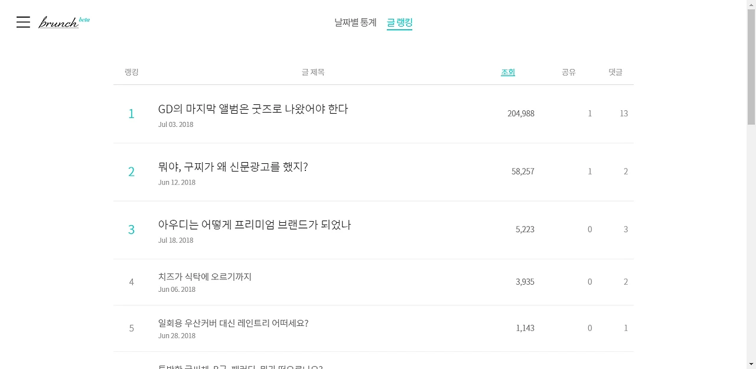The height and width of the screenshot is (369, 756).
Task: Open the hamburger menu icon
Action: tap(23, 22)
